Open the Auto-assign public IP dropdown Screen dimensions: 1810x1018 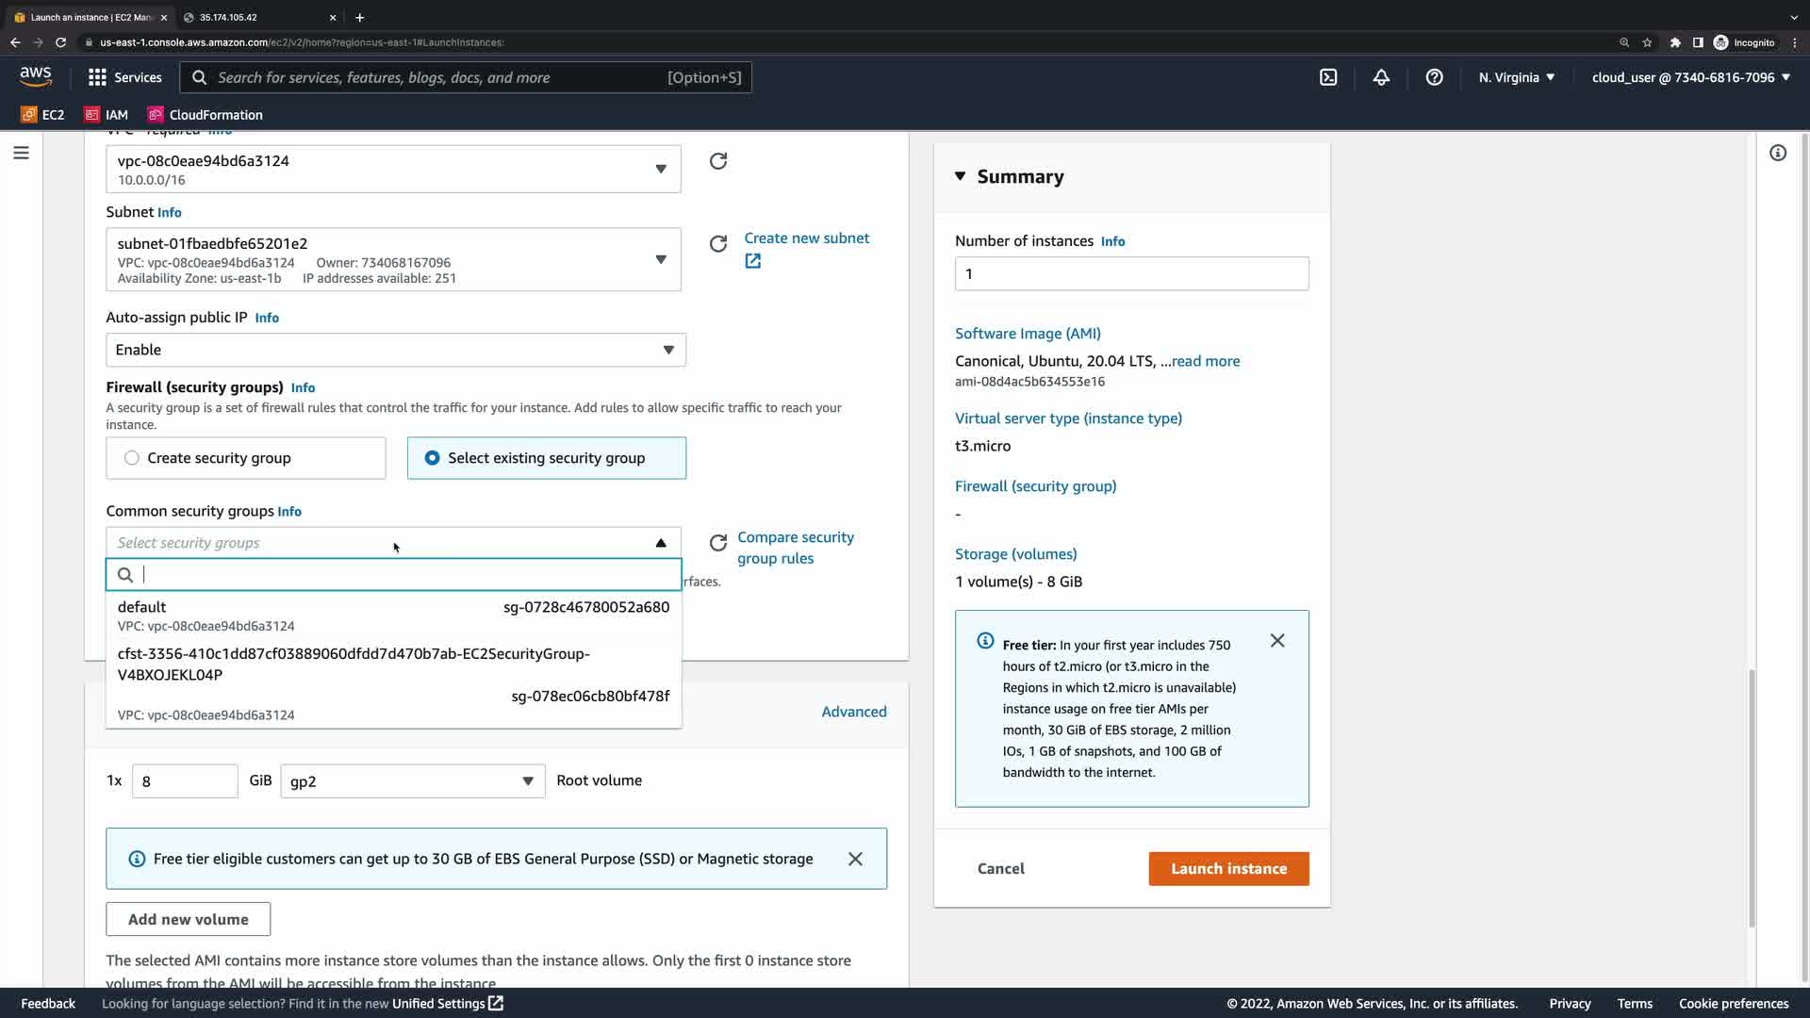click(395, 350)
